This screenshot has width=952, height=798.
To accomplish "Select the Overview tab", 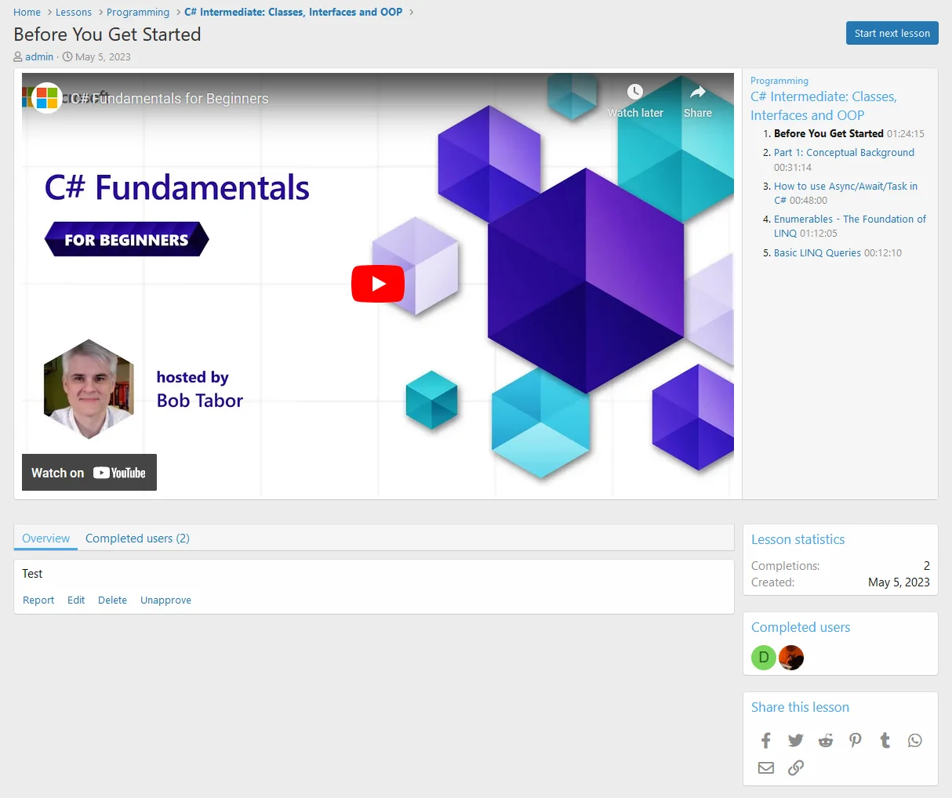I will pyautogui.click(x=45, y=539).
